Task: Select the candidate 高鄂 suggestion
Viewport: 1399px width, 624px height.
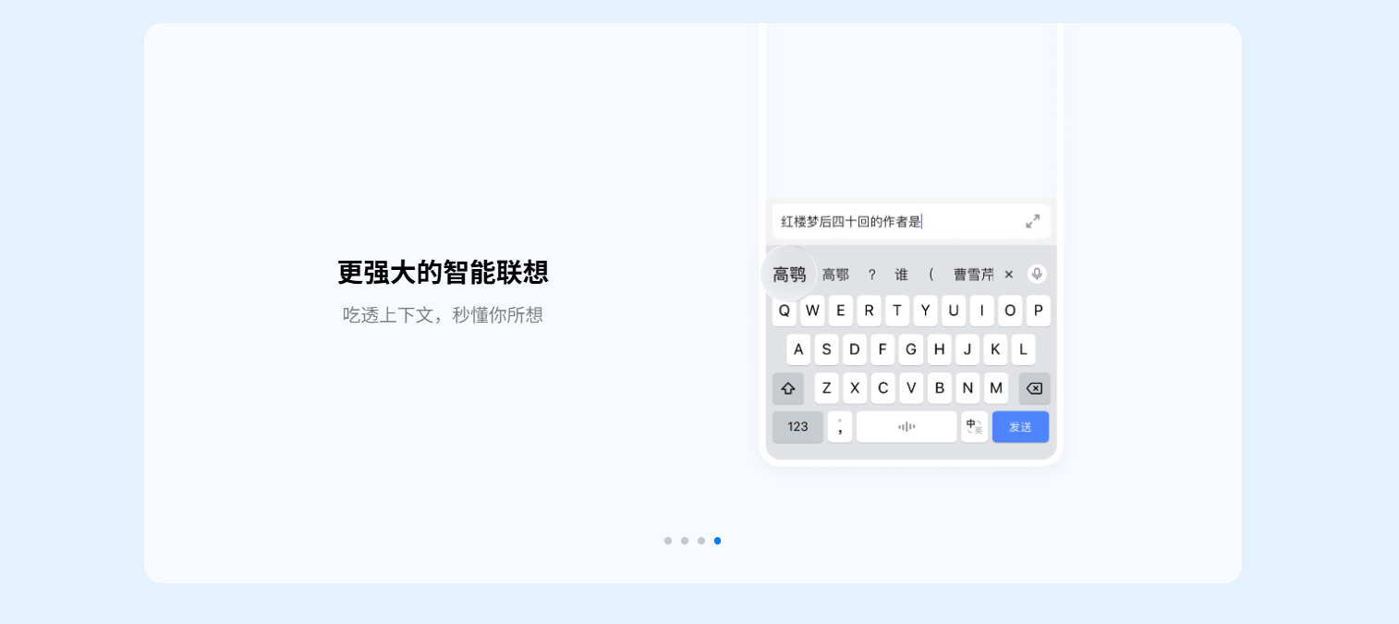Action: click(x=835, y=274)
